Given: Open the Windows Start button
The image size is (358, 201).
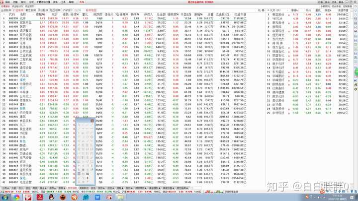Looking at the screenshot, I should click(5, 197).
